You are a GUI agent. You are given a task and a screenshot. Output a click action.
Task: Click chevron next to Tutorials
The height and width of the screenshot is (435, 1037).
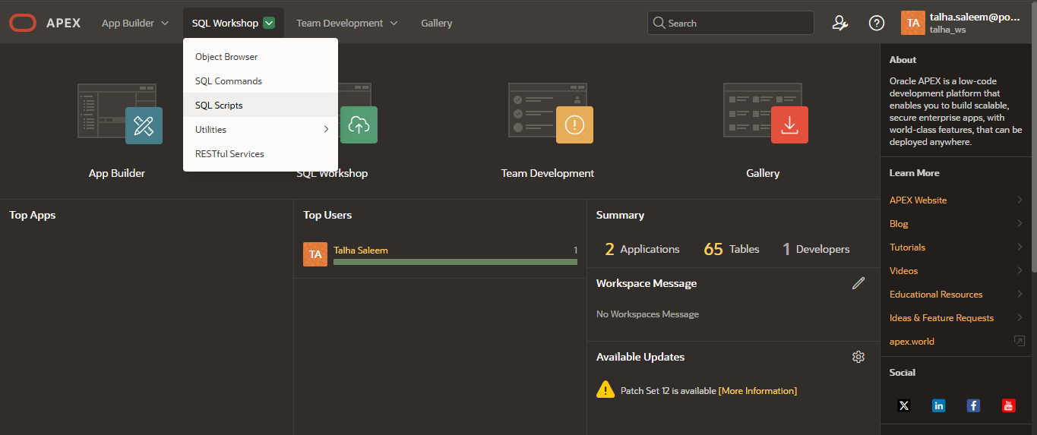point(1020,247)
